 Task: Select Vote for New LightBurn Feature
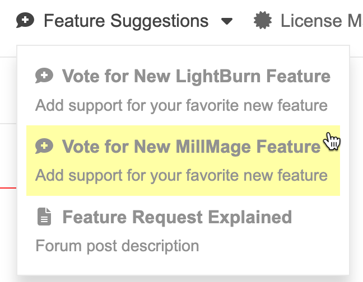point(196,76)
